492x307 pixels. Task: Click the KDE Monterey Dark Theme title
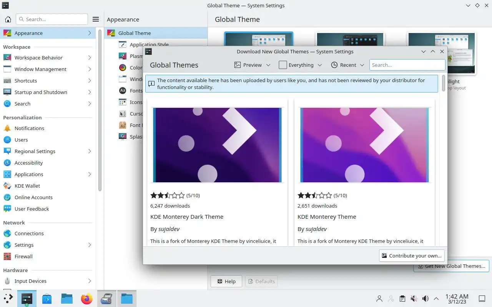click(x=187, y=217)
